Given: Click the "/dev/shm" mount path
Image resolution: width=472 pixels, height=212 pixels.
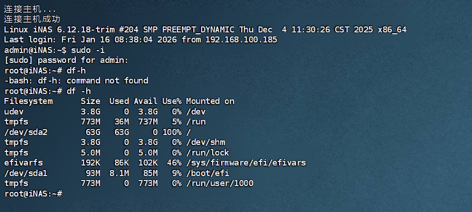Looking at the screenshot, I should point(205,142).
